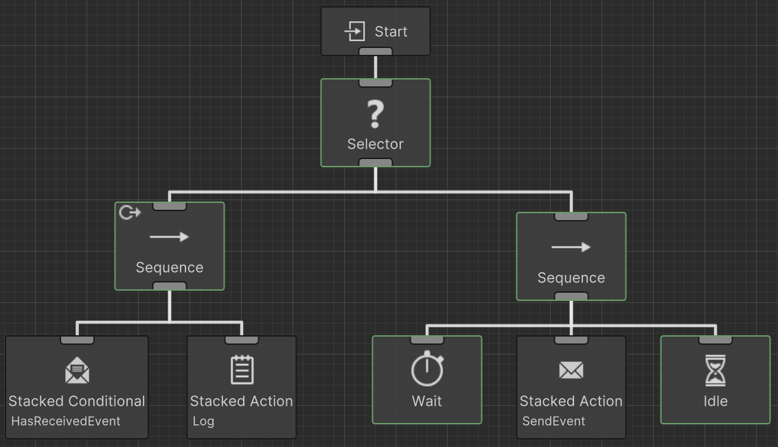Select the arrow icon on left Sequence node

coord(169,237)
